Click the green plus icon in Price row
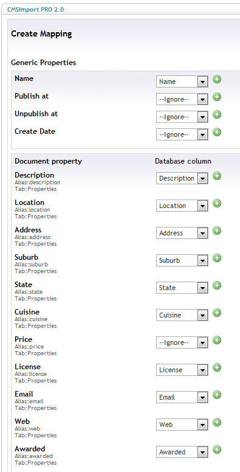The height and width of the screenshot is (472, 240). [x=217, y=340]
